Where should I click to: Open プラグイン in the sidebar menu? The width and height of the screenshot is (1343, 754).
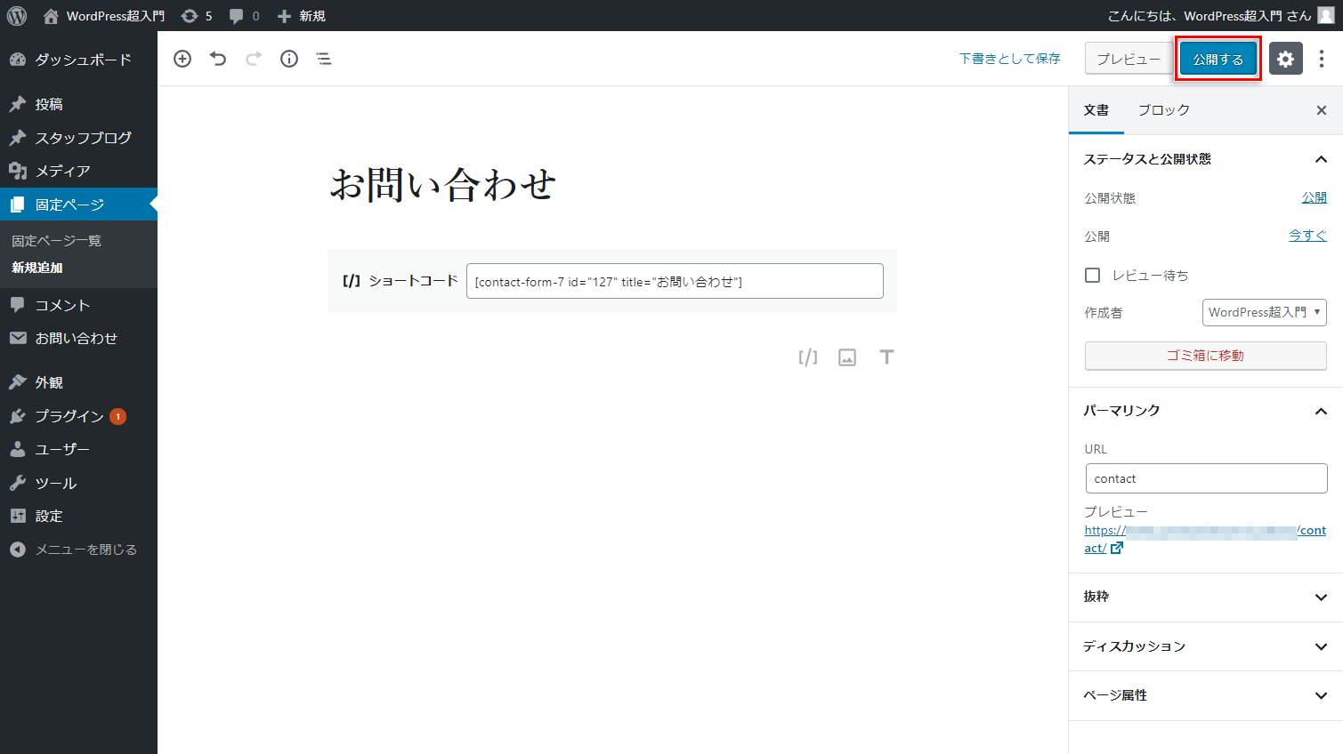click(x=69, y=416)
